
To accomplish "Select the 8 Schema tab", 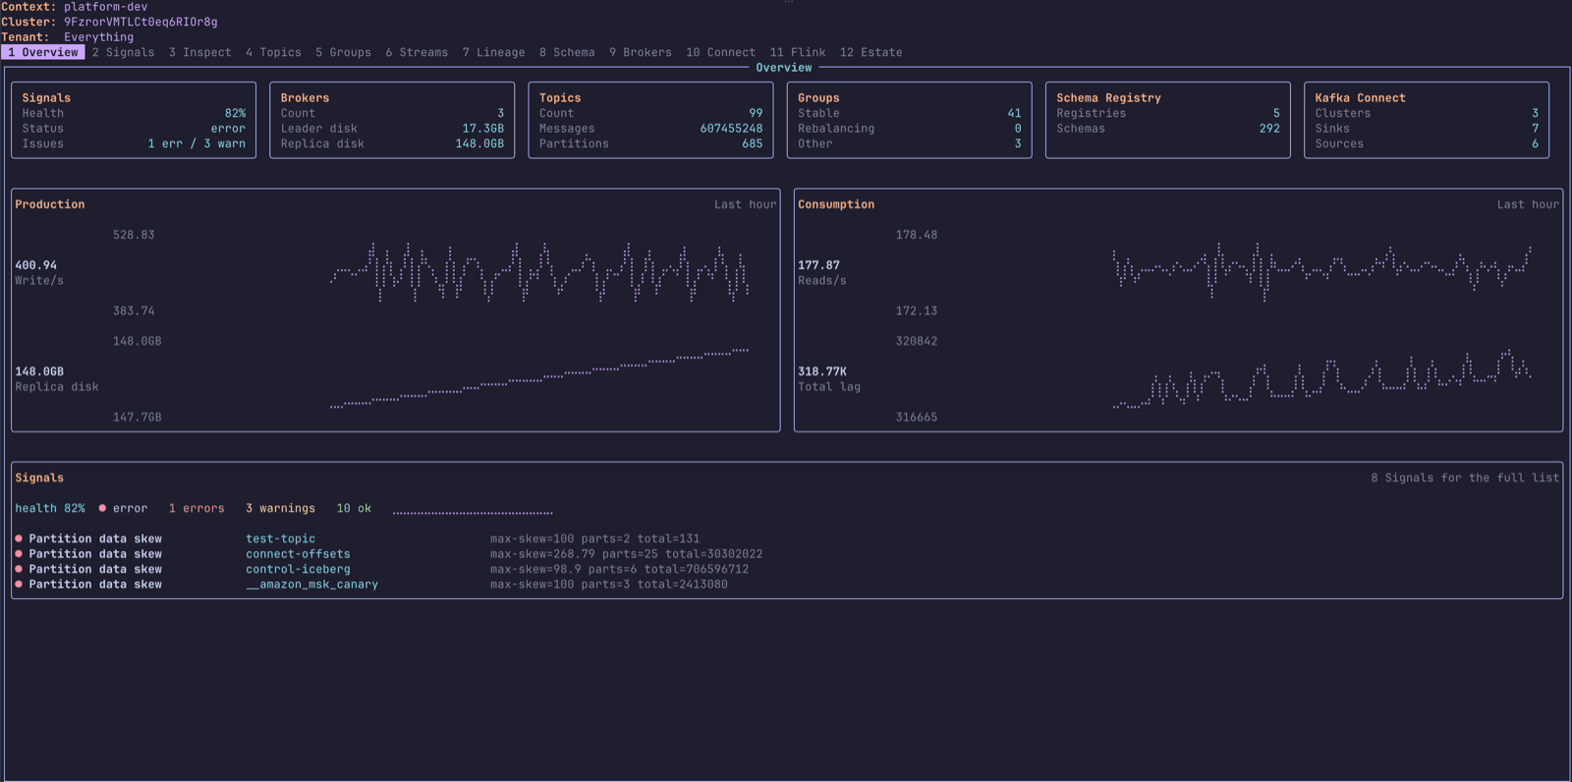I will pyautogui.click(x=567, y=52).
